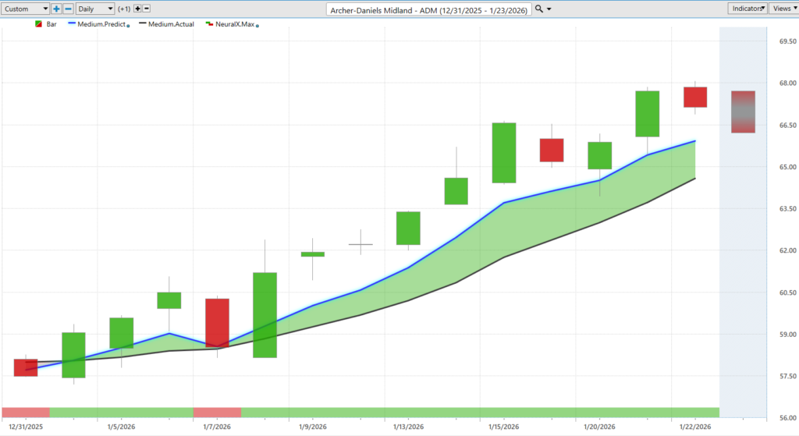This screenshot has height=436, width=799.
Task: Click the 1/7/2026 date axis label
Action: [217, 427]
